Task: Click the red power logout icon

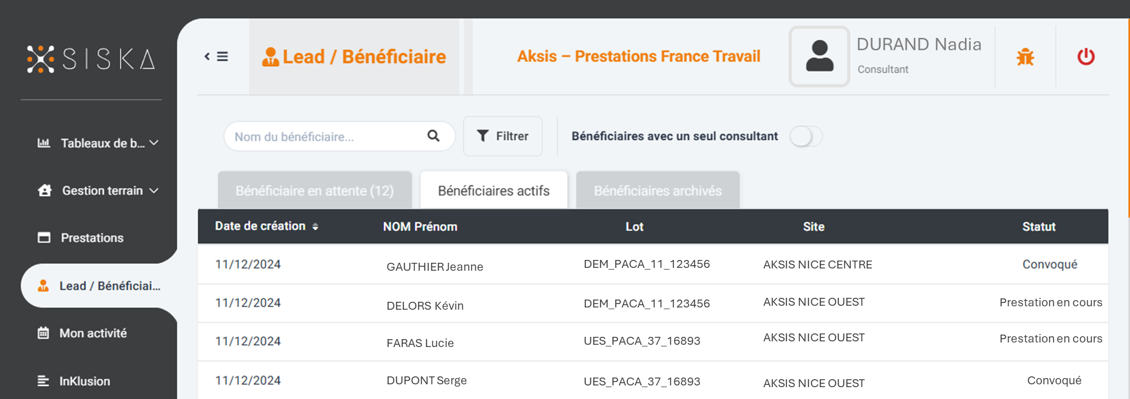Action: (1085, 57)
